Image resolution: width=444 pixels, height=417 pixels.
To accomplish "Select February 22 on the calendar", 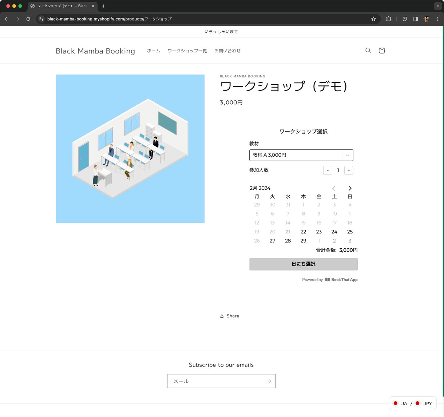I will point(304,232).
